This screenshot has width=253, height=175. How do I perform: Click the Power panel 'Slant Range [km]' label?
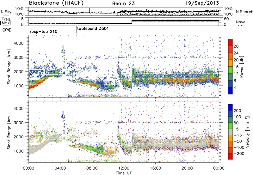[9, 67]
